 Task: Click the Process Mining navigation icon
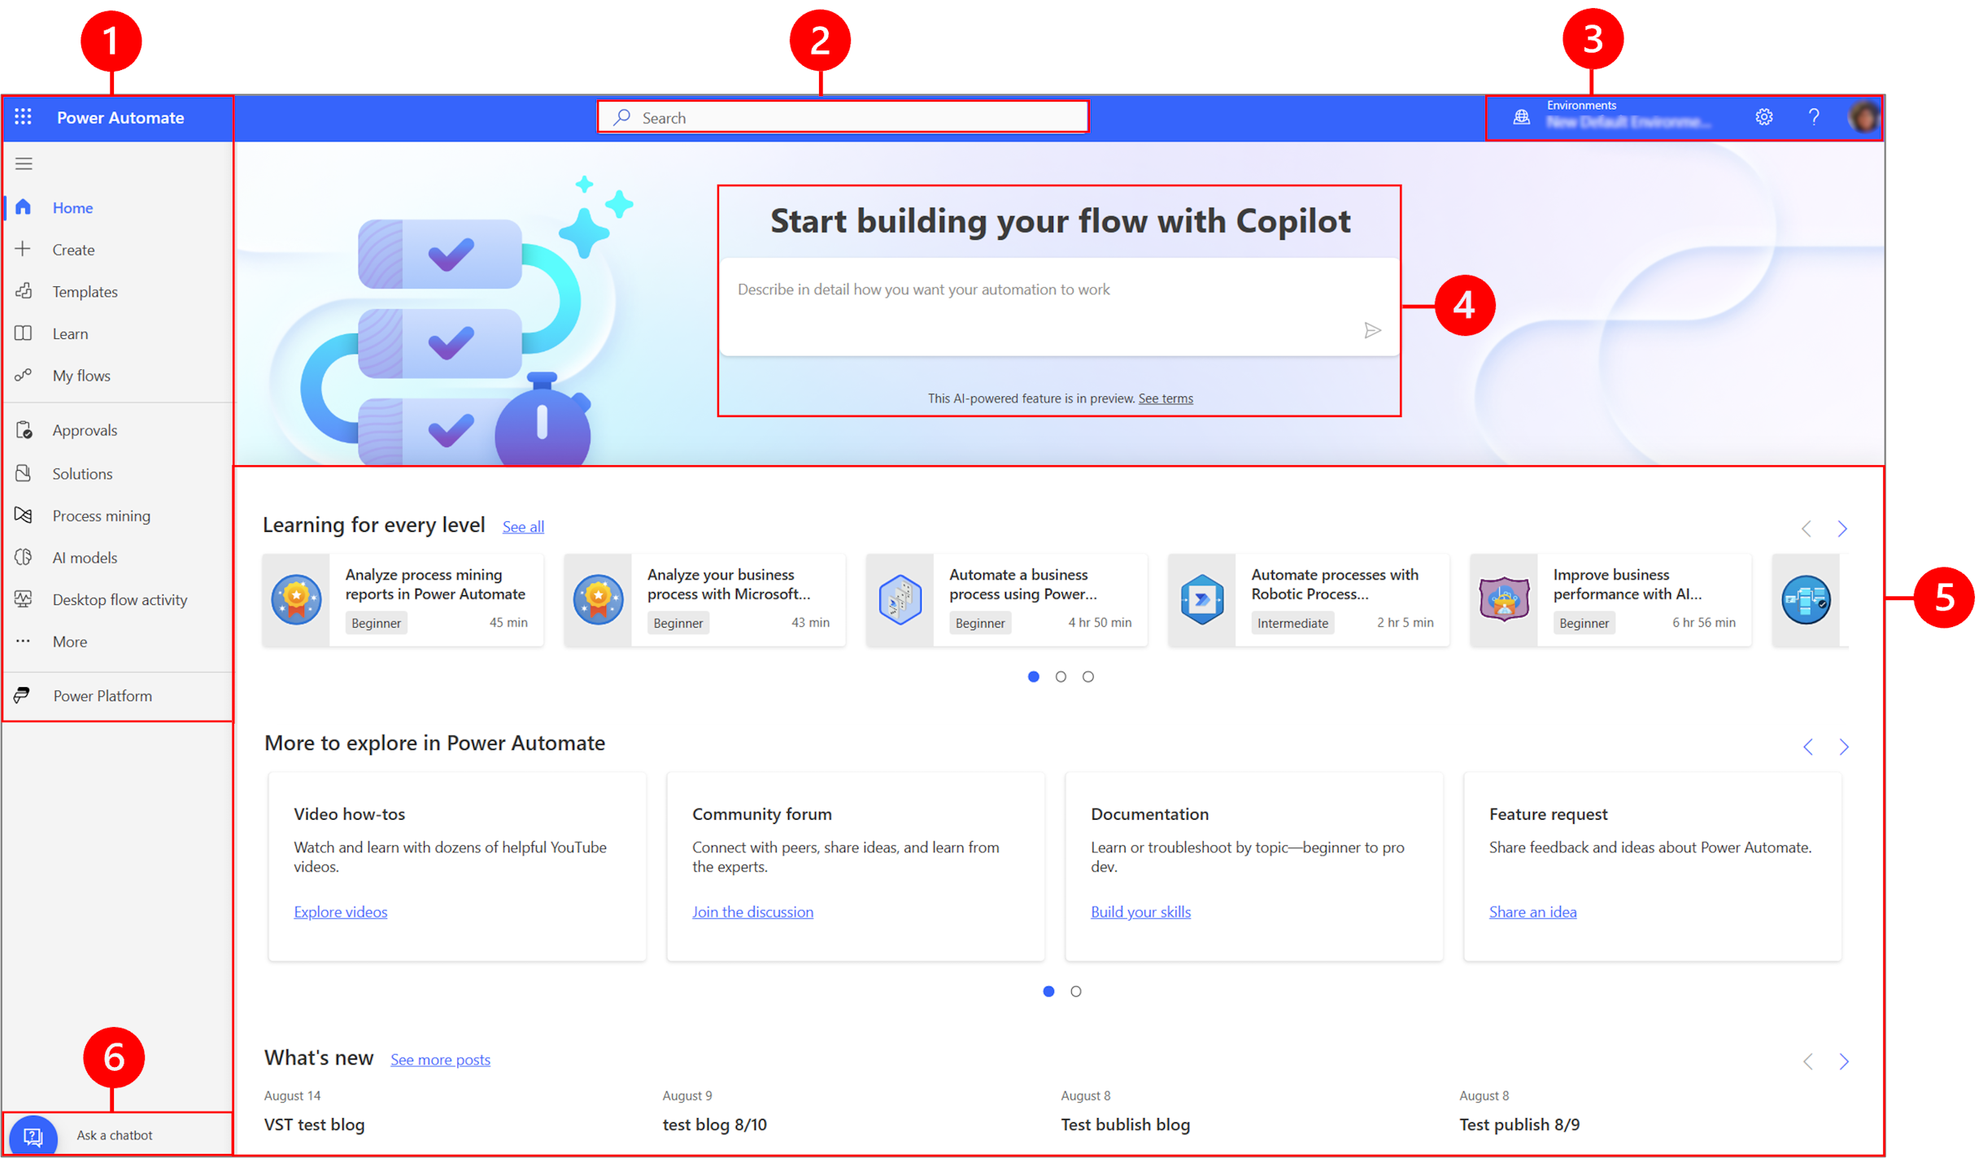coord(26,514)
